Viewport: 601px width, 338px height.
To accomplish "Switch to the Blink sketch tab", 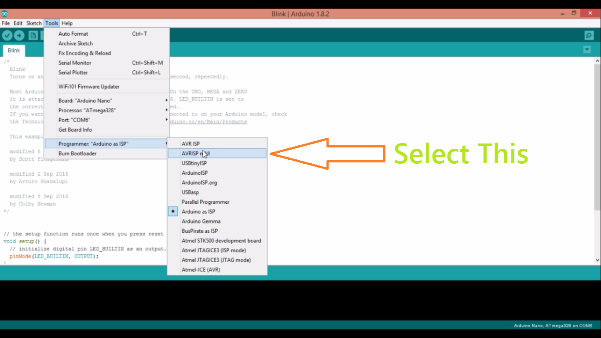I will [14, 50].
